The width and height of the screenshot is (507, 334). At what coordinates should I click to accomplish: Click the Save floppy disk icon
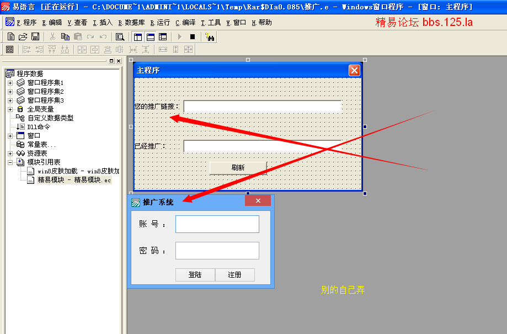(x=35, y=37)
